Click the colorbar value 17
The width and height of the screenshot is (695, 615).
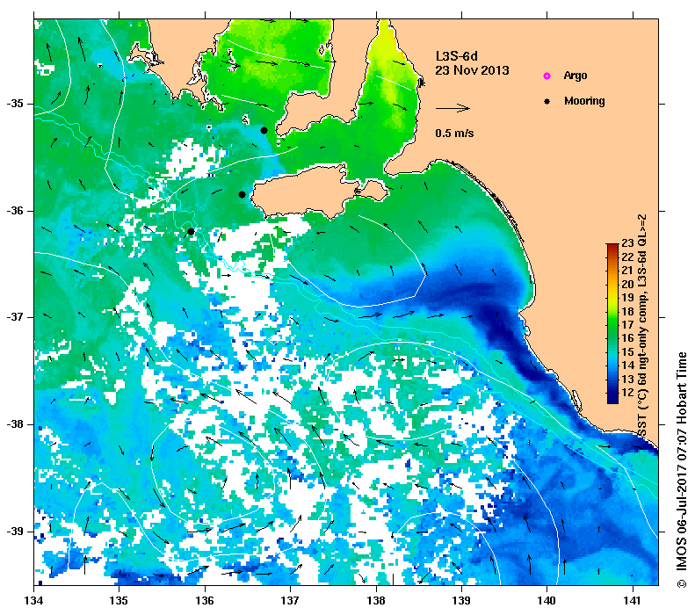coord(627,325)
